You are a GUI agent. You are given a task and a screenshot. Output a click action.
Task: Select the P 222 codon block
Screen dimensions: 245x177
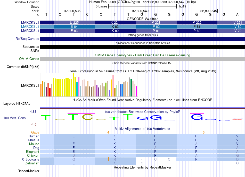click(x=197, y=22)
